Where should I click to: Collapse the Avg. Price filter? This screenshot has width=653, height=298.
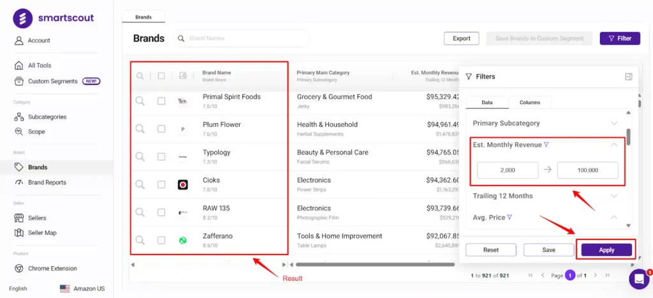tap(614, 217)
